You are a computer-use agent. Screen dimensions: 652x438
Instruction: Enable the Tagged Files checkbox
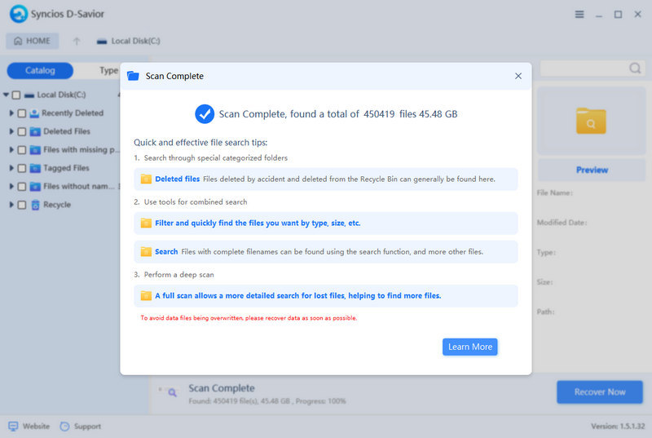click(x=22, y=168)
